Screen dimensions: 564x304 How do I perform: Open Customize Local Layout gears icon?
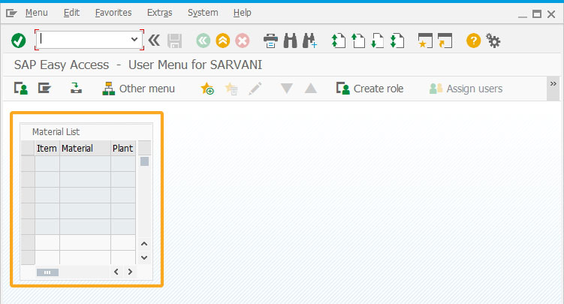(493, 41)
